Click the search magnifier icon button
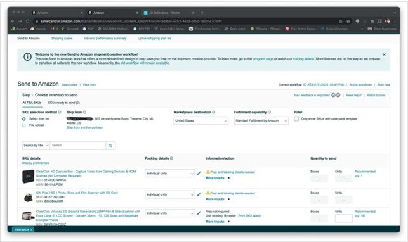The height and width of the screenshot is (242, 408). 110,146
